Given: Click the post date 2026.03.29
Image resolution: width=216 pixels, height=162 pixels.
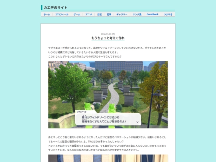Looking at the screenshot, I should [x=108, y=34].
